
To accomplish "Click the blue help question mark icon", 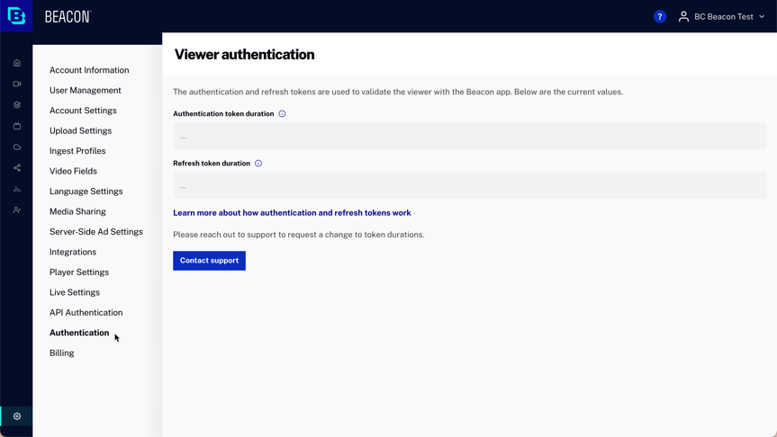I will 659,16.
